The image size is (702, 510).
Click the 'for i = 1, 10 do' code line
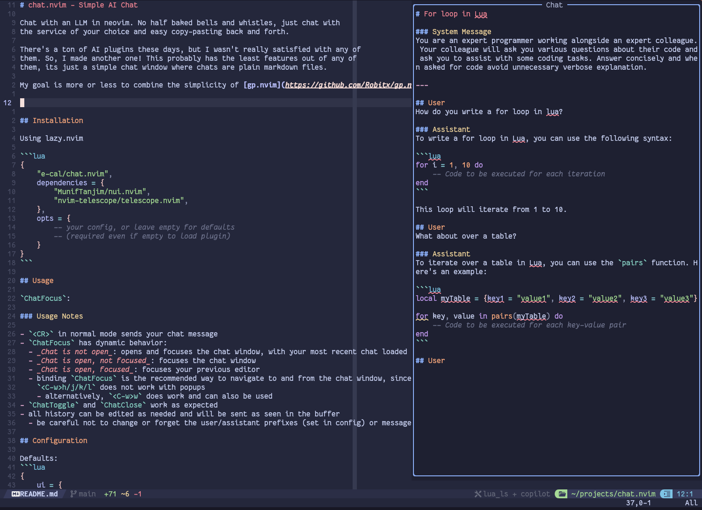[x=449, y=165]
